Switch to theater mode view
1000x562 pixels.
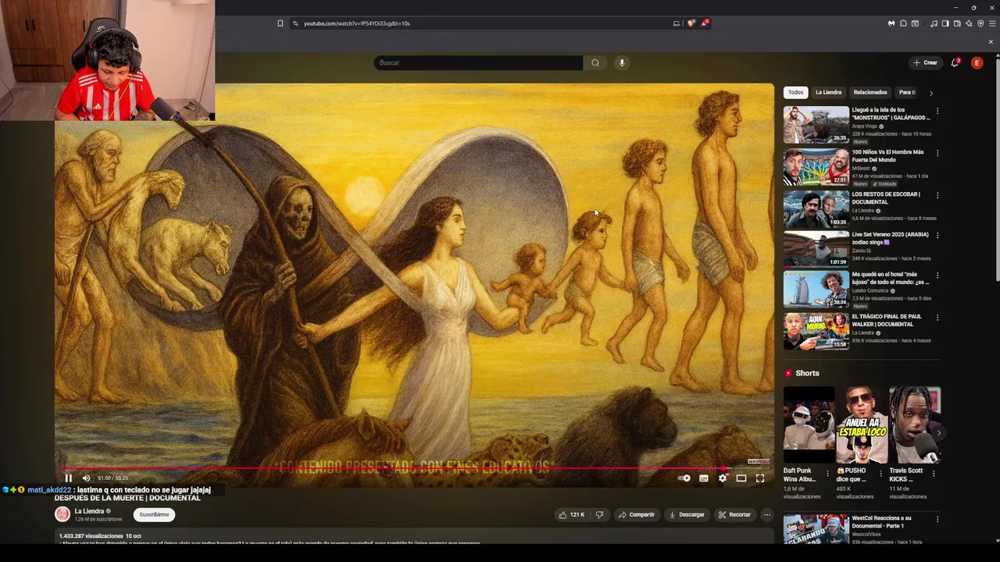click(741, 478)
